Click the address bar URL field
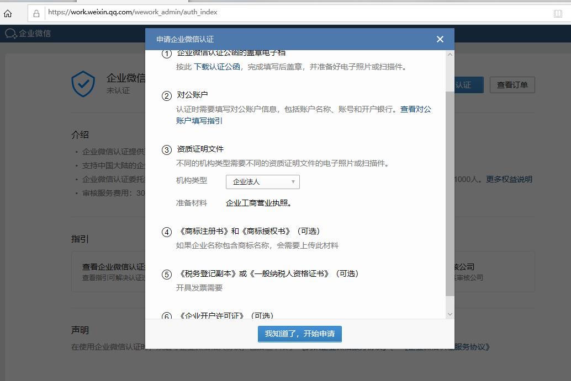The height and width of the screenshot is (381, 571). point(299,12)
